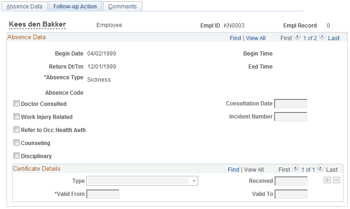350x209 pixels.
Task: Click the First label in Absence Data
Action: pyautogui.click(x=286, y=38)
